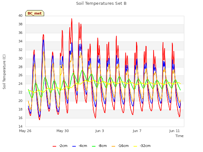Click the 32 y-axis tick label
203x152 pixels.
pyautogui.click(x=20, y=50)
